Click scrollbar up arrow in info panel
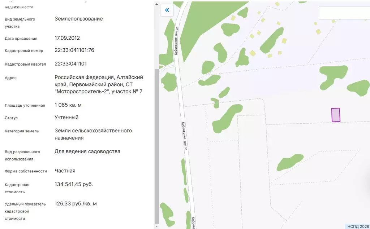Viewport: 370px width, 229px height. pyautogui.click(x=157, y=4)
